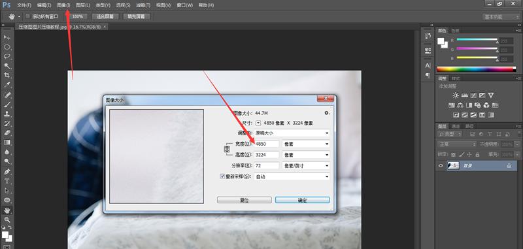Hide the 背景 layer with eye icon

[441, 165]
